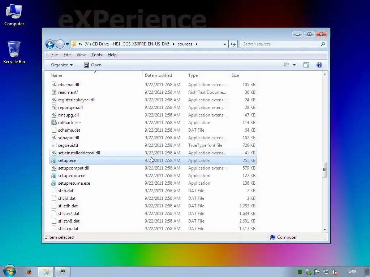Select reportgen.dll file icon

(x=54, y=107)
